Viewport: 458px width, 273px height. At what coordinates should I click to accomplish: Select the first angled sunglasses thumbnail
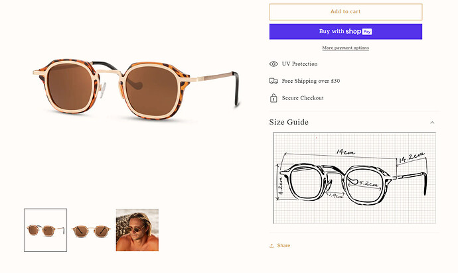(x=46, y=230)
